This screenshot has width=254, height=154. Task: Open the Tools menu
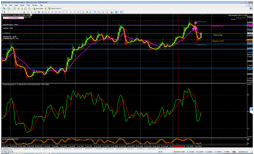(28, 5)
